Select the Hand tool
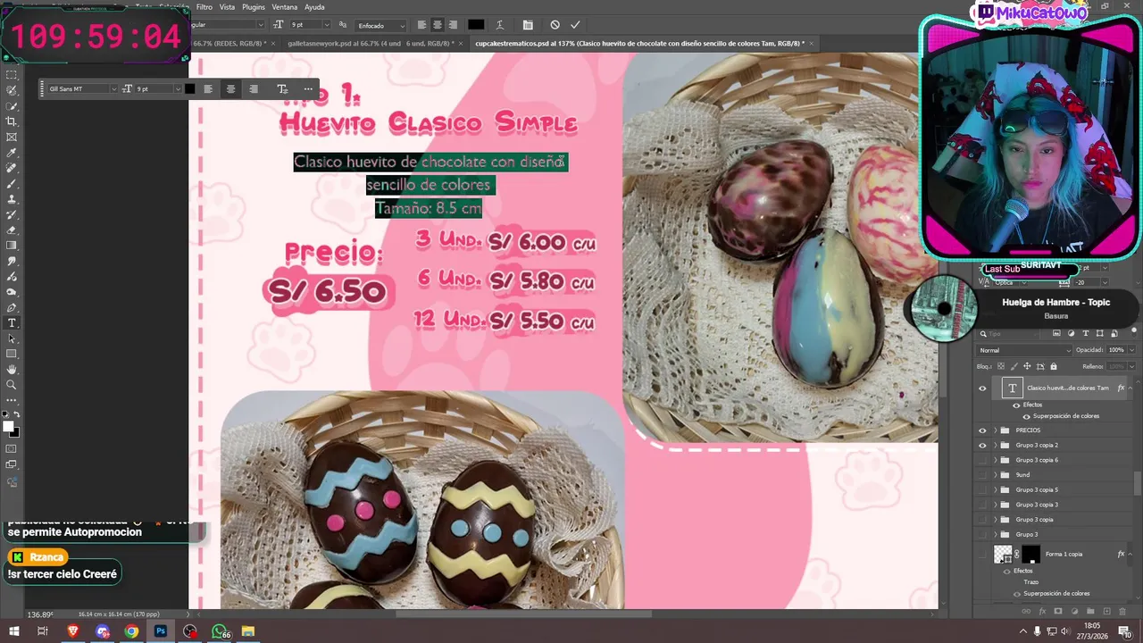The image size is (1143, 643). (12, 369)
